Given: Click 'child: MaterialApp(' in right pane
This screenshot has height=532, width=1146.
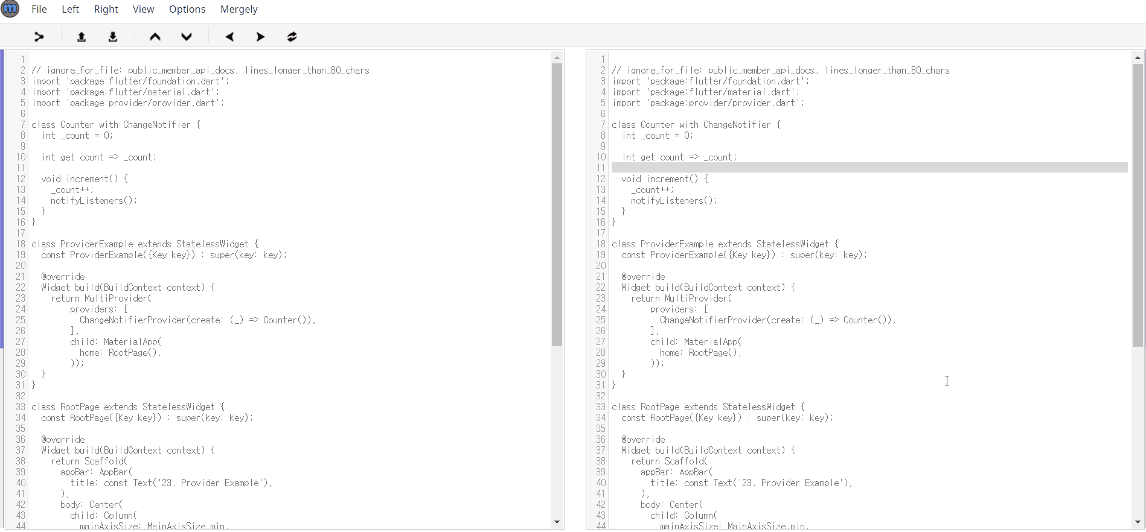Looking at the screenshot, I should pyautogui.click(x=696, y=341).
